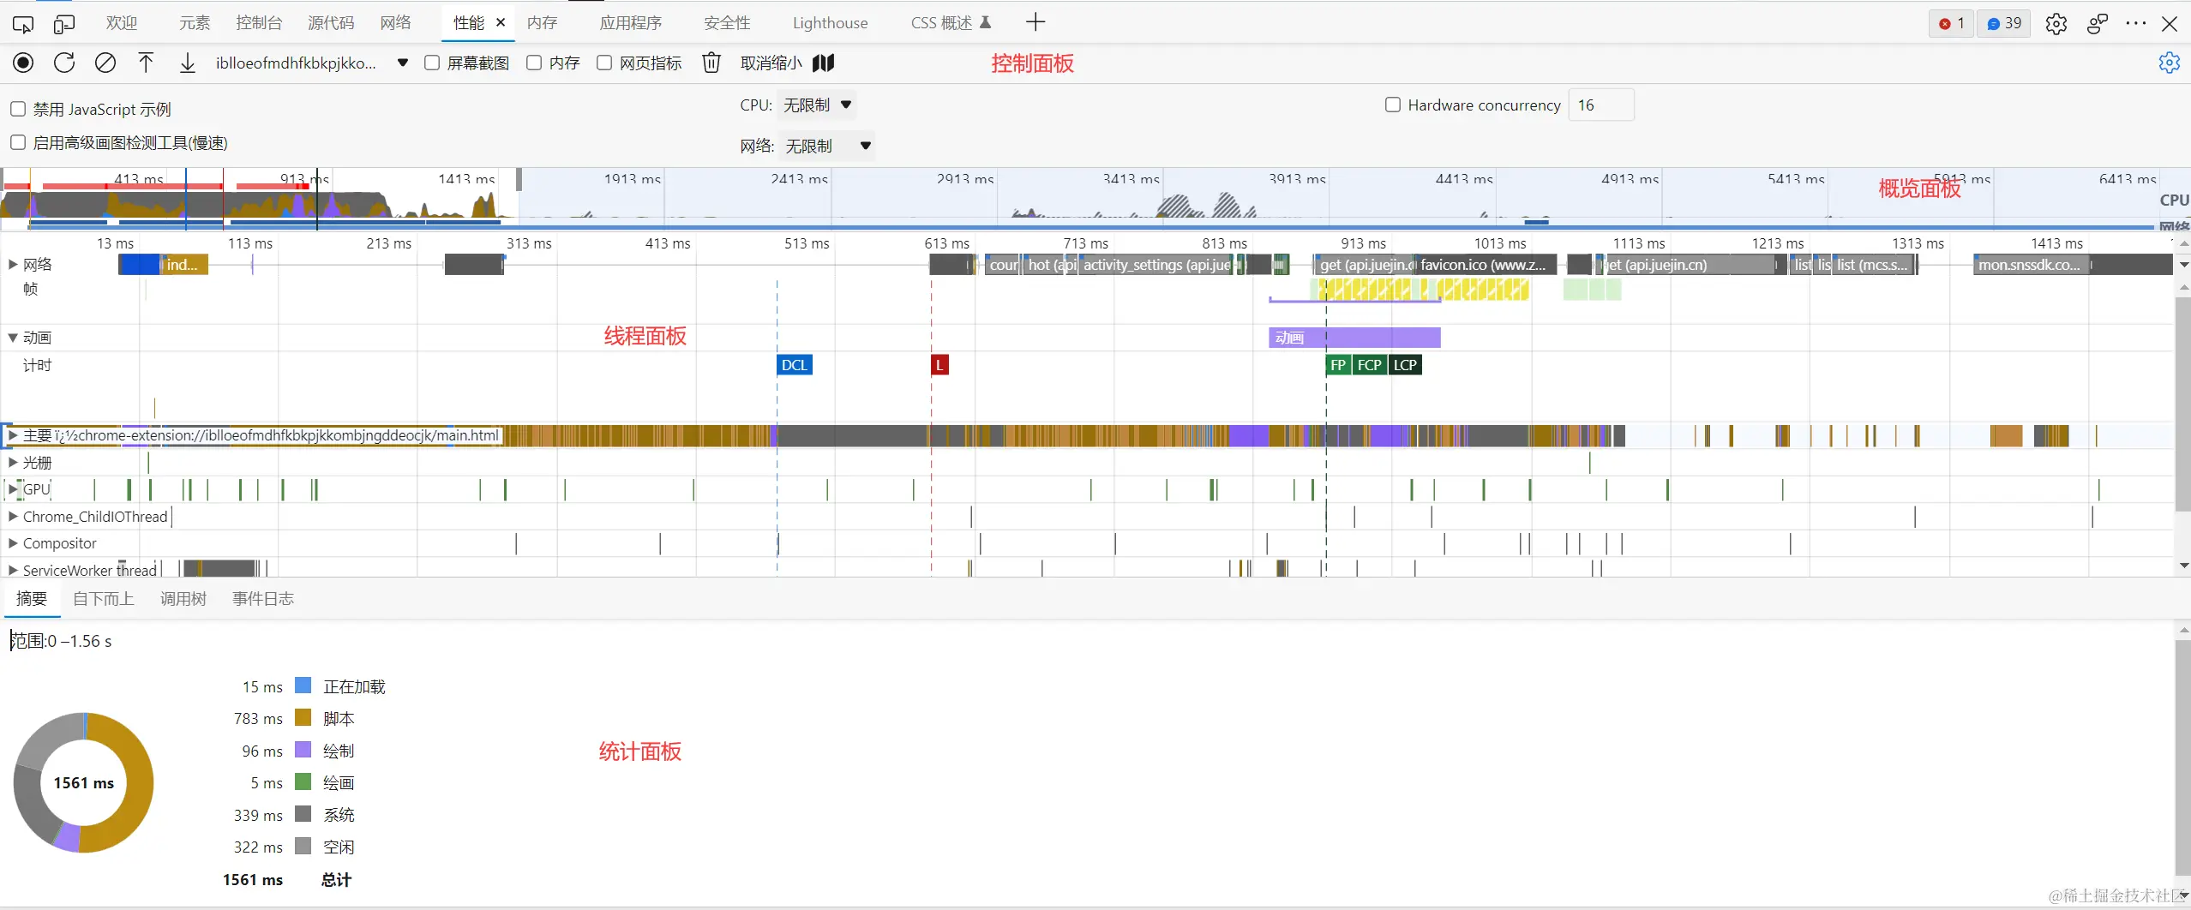Start recording with the record button
The image size is (2191, 910).
coord(23,63)
